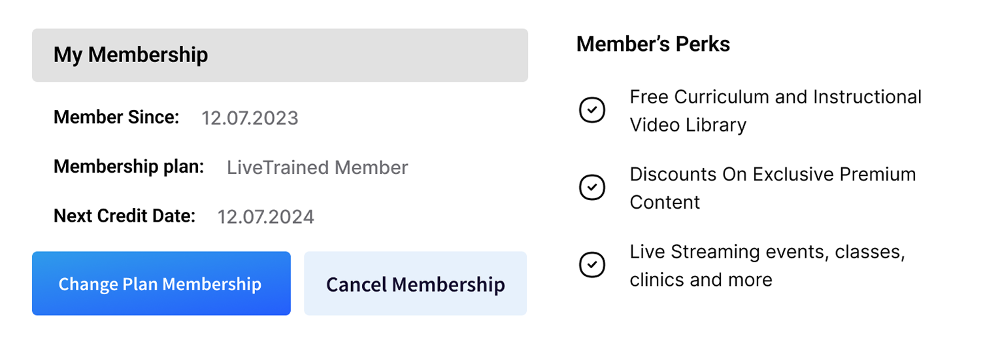983x344 pixels.
Task: Click checkmark icon beside Free Curriculum perk
Action: click(x=592, y=110)
